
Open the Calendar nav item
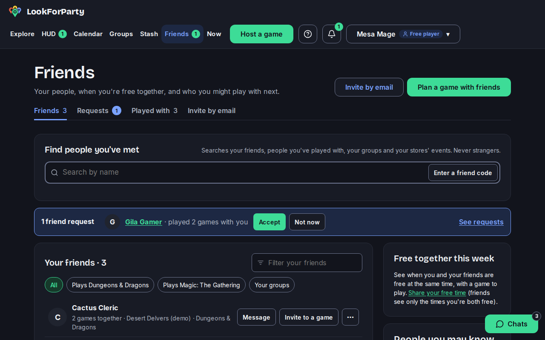pyautogui.click(x=88, y=34)
